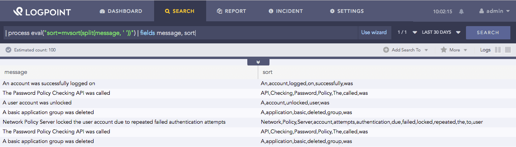Click the 10:02:15 clock display
Image resolution: width=516 pixels, height=147 pixels.
[443, 12]
